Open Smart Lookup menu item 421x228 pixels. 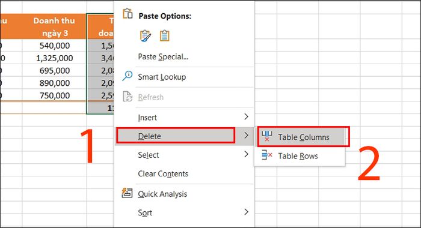[x=162, y=77]
